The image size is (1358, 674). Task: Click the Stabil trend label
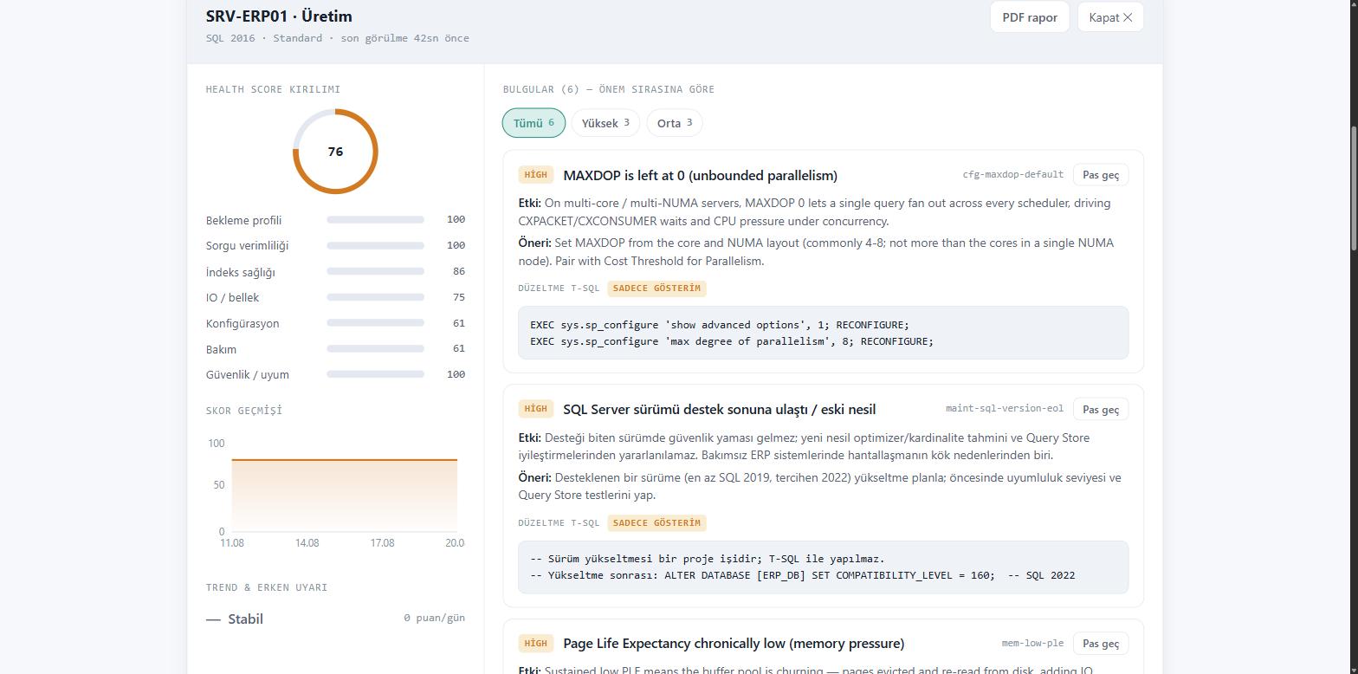tap(245, 619)
